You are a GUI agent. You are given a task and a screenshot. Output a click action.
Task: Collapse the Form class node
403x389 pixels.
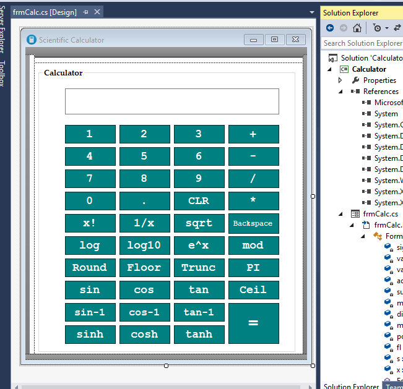click(x=363, y=236)
